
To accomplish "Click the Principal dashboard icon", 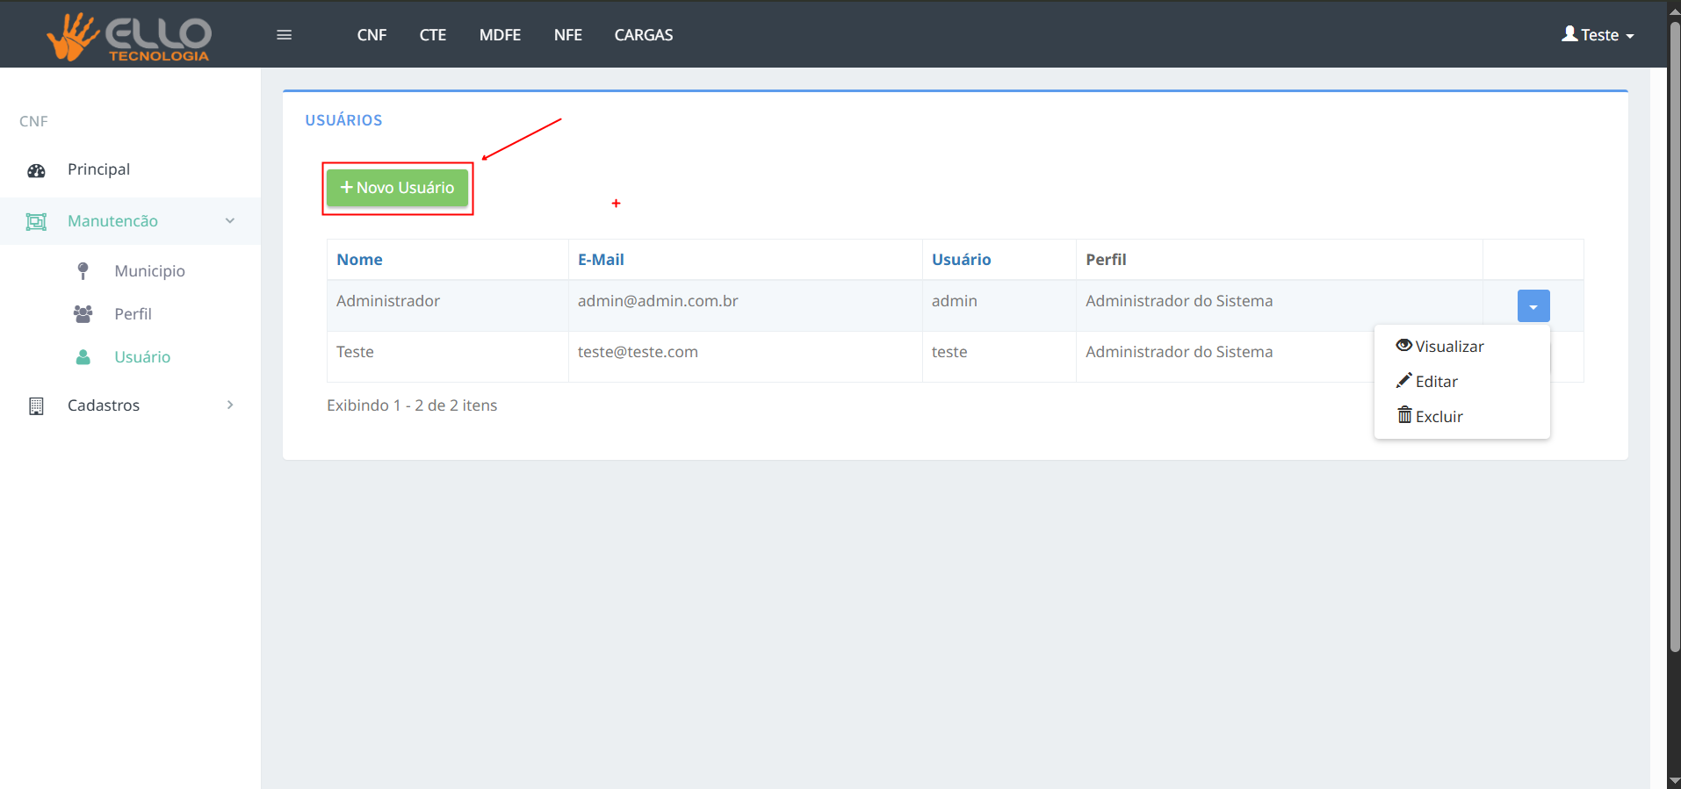I will tap(36, 170).
